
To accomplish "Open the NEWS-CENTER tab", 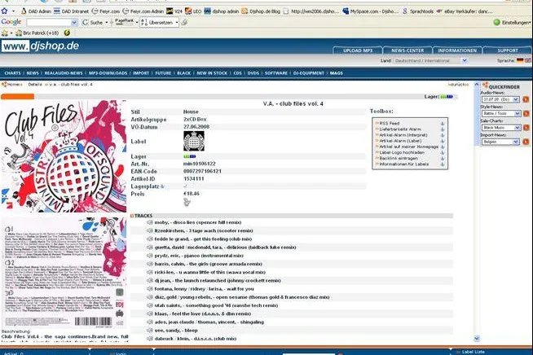I will pos(407,50).
